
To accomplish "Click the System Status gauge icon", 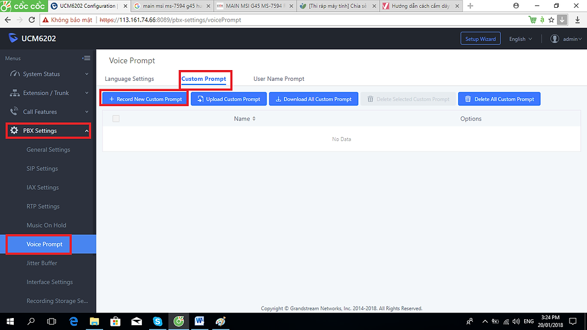I will (14, 74).
